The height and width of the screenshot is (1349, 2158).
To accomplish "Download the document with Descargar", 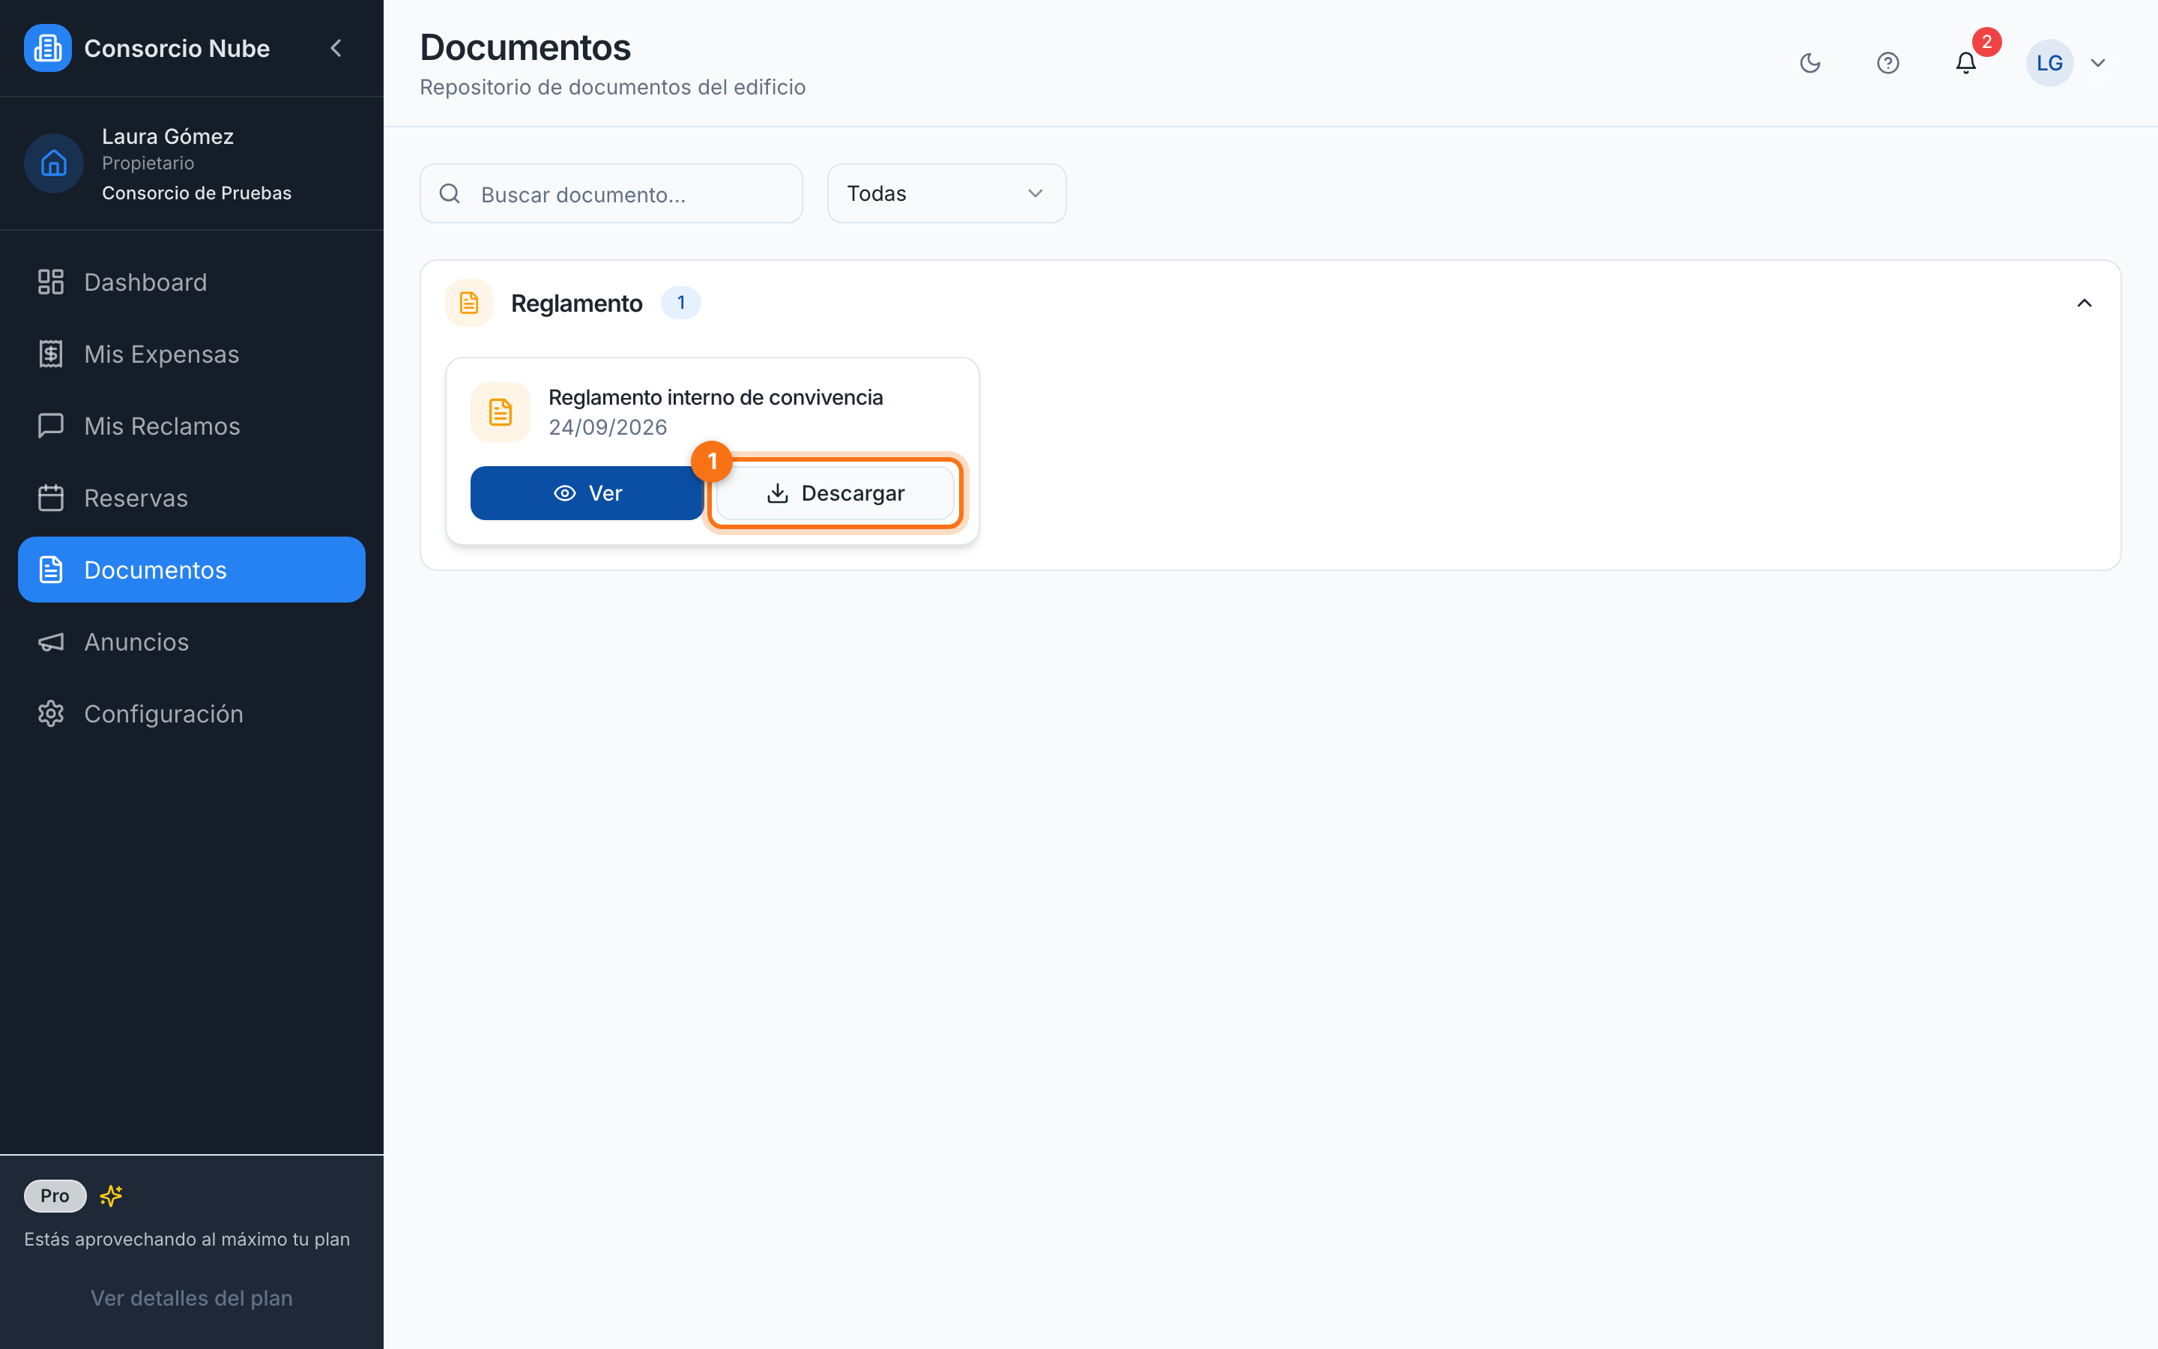I will [835, 493].
